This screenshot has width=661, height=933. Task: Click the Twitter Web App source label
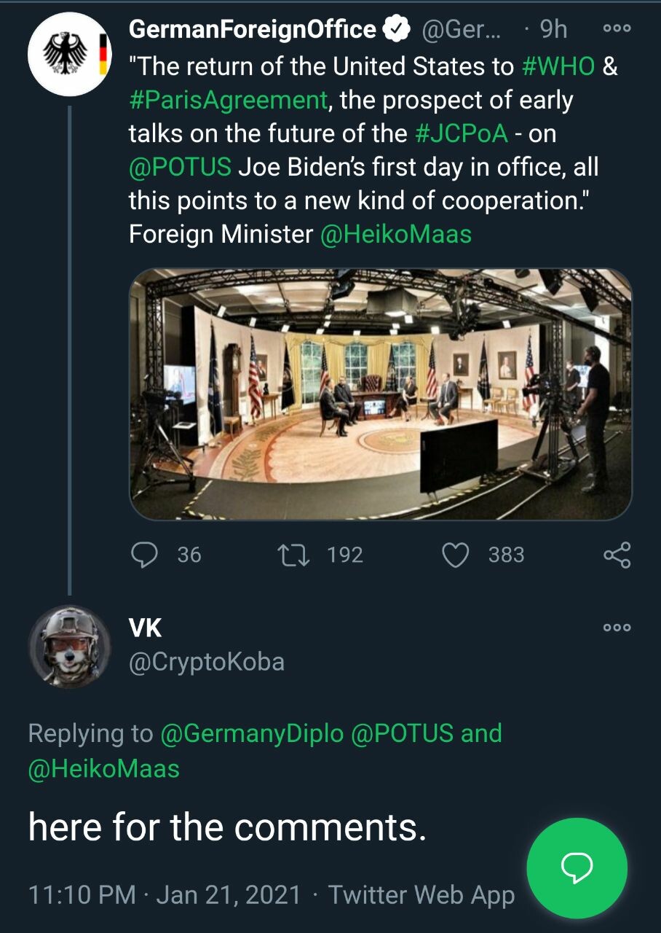coord(421,894)
